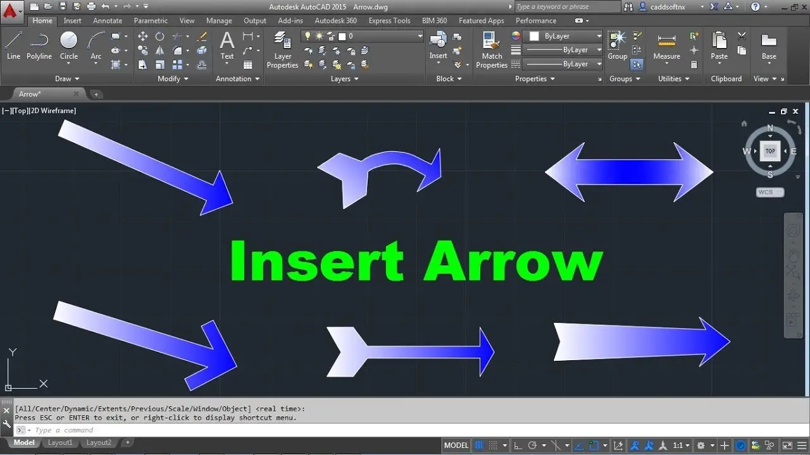This screenshot has width=810, height=455.
Task: Click the Paste clipboard icon
Action: tap(719, 45)
